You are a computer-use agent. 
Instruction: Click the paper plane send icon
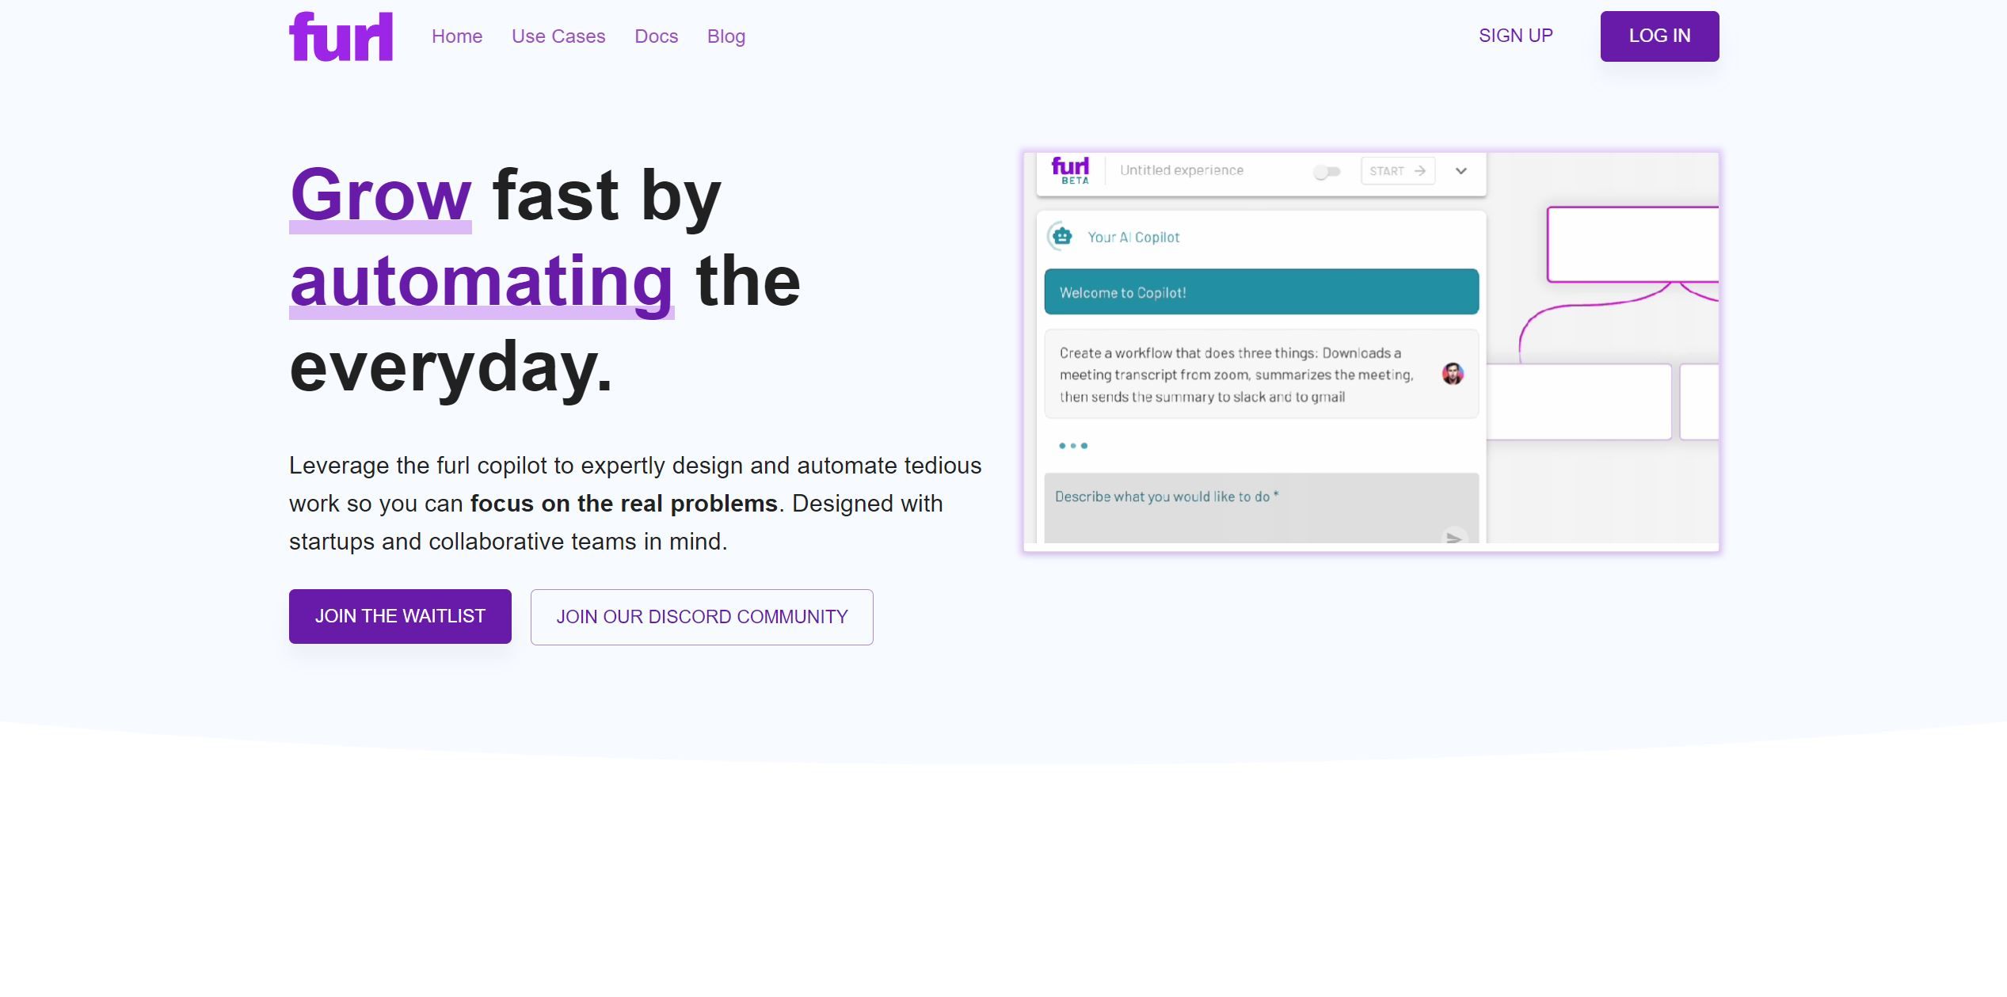[1456, 539]
